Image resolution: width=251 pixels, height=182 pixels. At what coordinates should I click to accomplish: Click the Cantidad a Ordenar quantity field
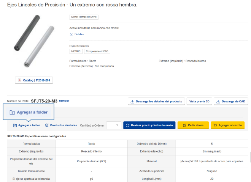click(x=113, y=125)
